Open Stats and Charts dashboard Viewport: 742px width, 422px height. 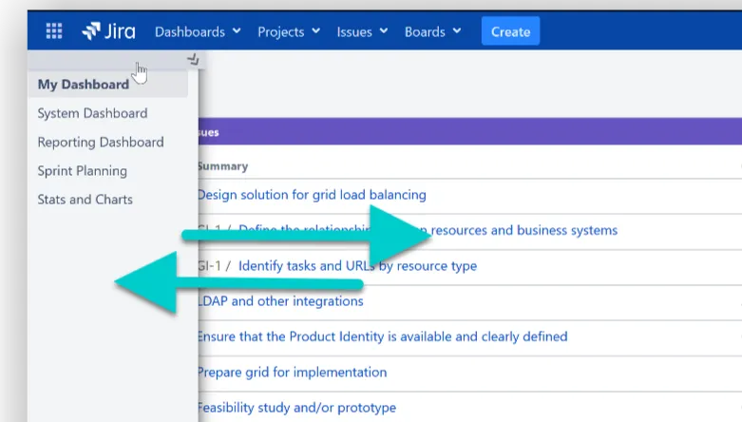click(x=85, y=200)
